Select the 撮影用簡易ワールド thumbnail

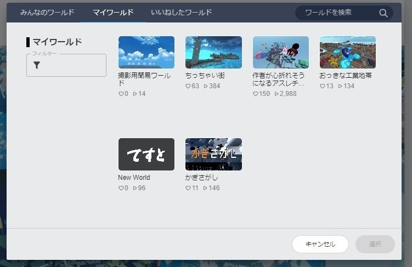tap(146, 52)
